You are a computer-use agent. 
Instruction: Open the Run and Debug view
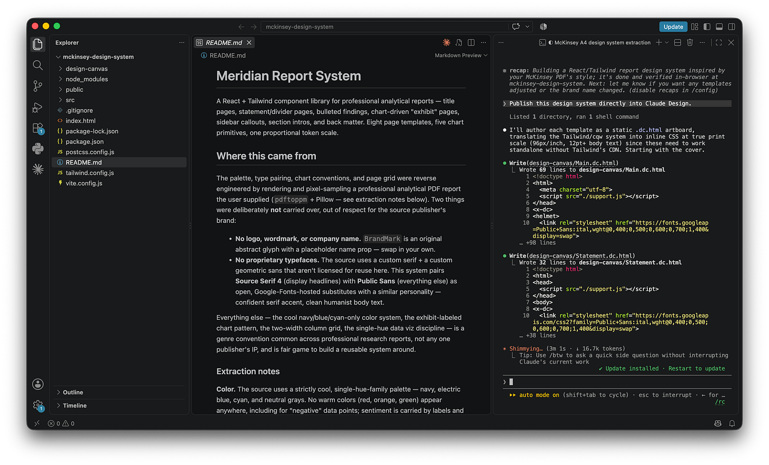pos(37,107)
